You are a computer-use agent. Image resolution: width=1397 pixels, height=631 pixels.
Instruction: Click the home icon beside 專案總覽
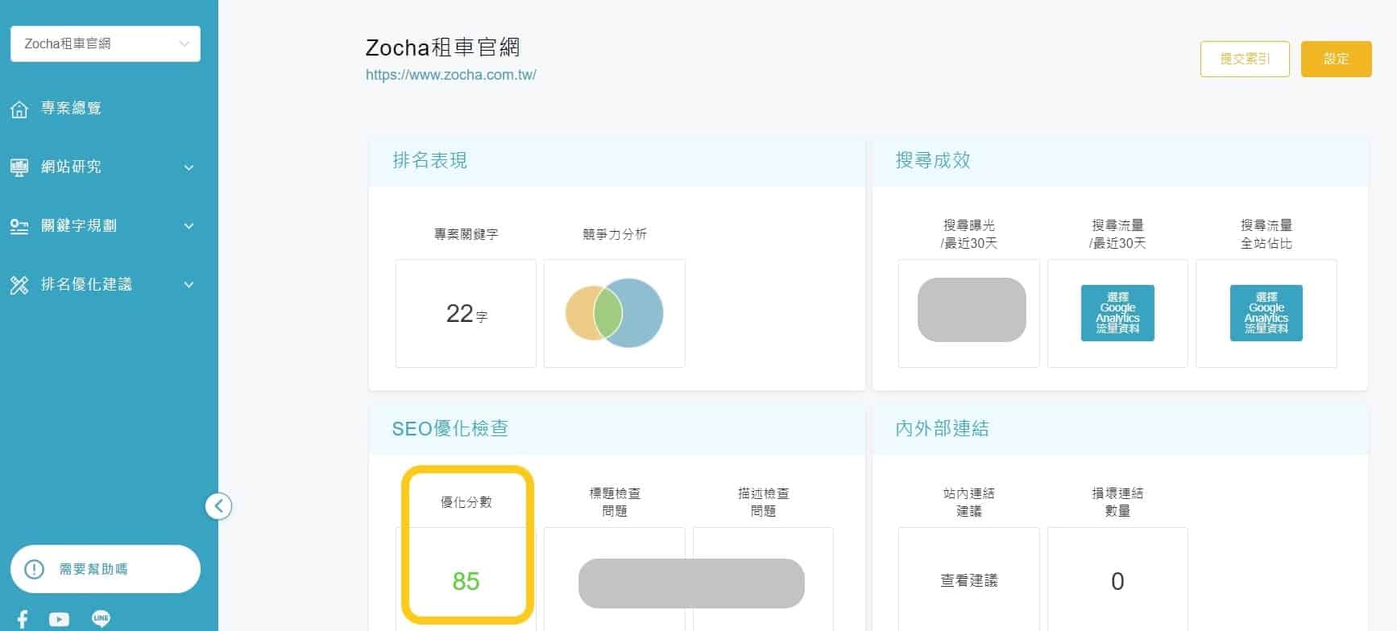pos(19,109)
